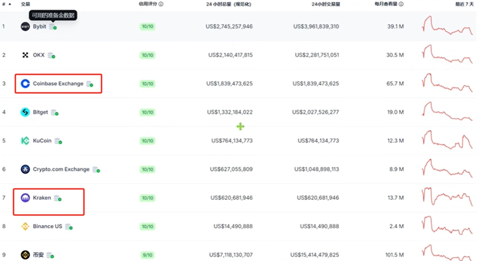Click the Bitget exchange logo
Image resolution: width=491 pixels, height=261 pixels.
25,112
